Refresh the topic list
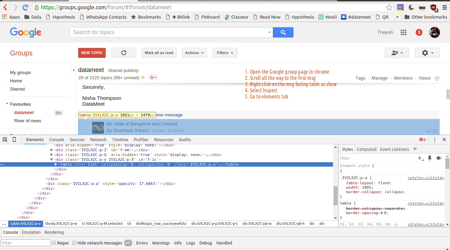 click(124, 53)
